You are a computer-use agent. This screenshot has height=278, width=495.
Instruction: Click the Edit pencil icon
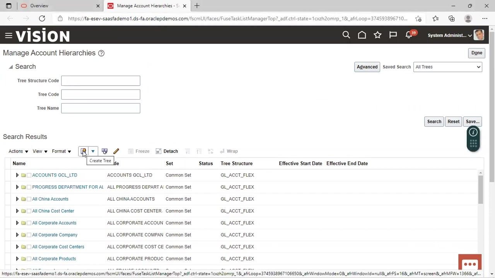coord(116,151)
